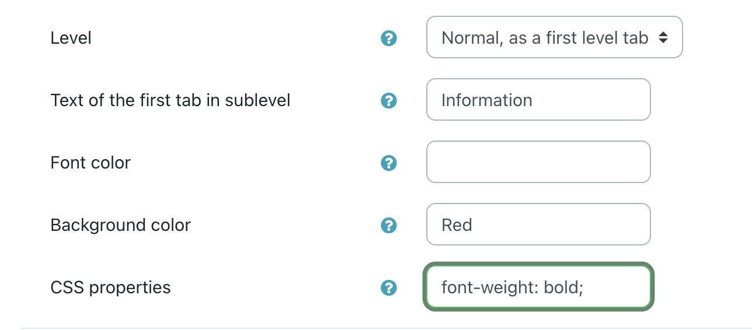The image size is (752, 330).
Task: Place cursor after the word 'Red'
Action: (474, 224)
